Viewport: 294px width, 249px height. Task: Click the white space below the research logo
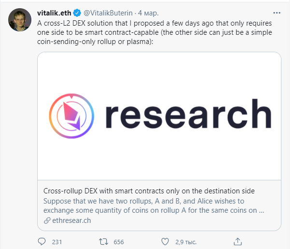159,160
